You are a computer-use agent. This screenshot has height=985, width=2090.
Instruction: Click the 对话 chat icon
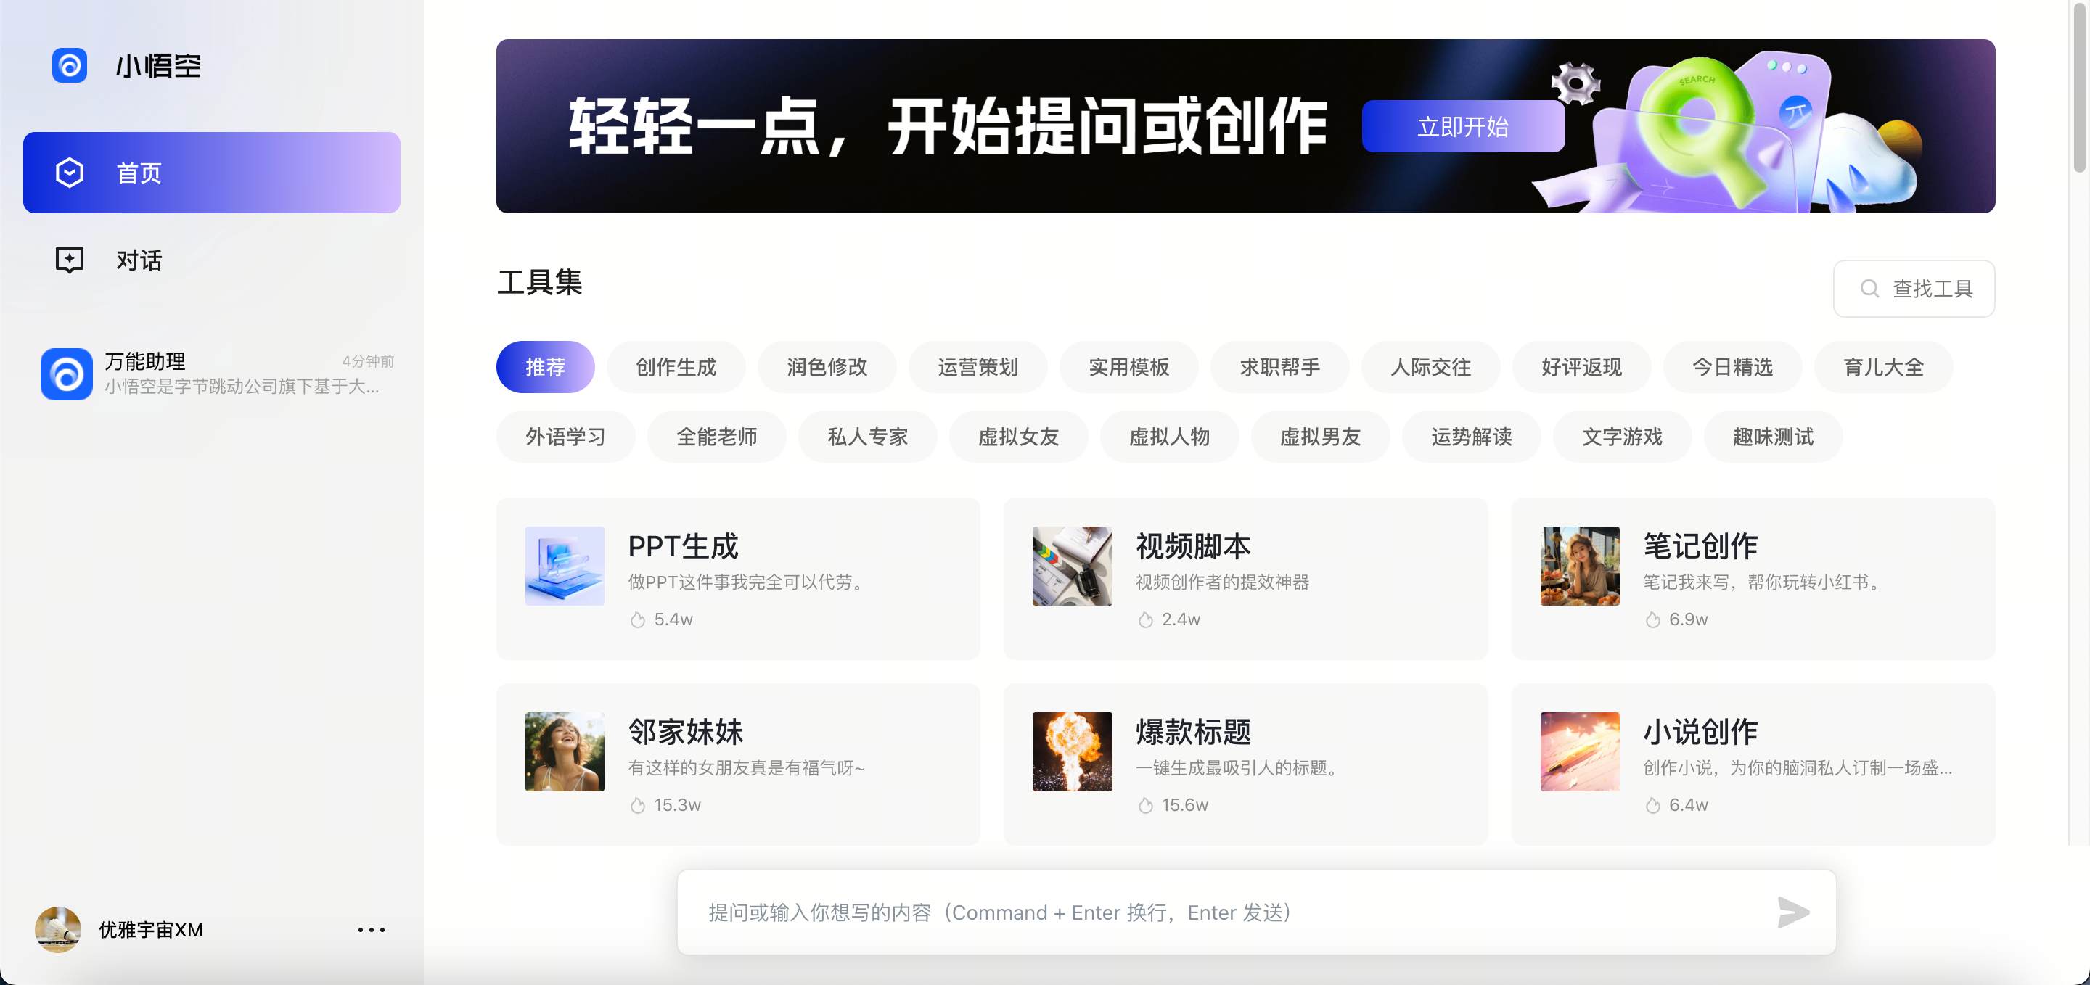tap(70, 260)
